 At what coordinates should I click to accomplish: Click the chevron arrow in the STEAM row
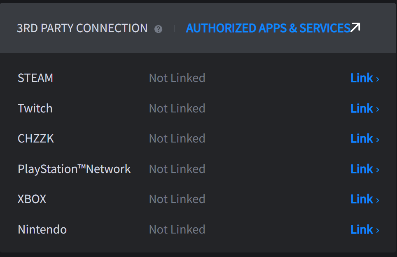pos(378,79)
